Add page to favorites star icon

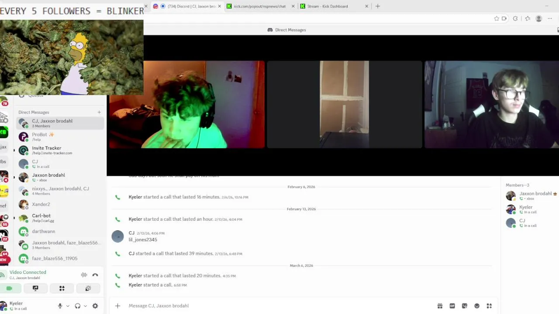[x=497, y=19]
